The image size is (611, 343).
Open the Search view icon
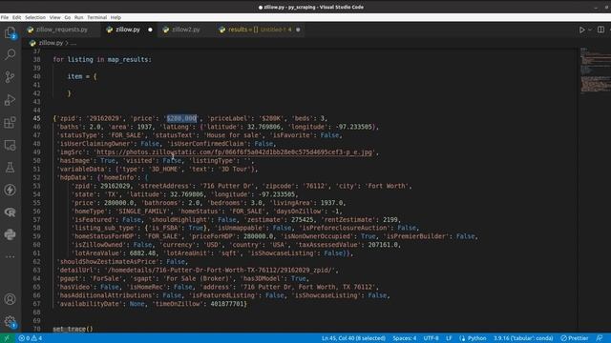pos(11,54)
